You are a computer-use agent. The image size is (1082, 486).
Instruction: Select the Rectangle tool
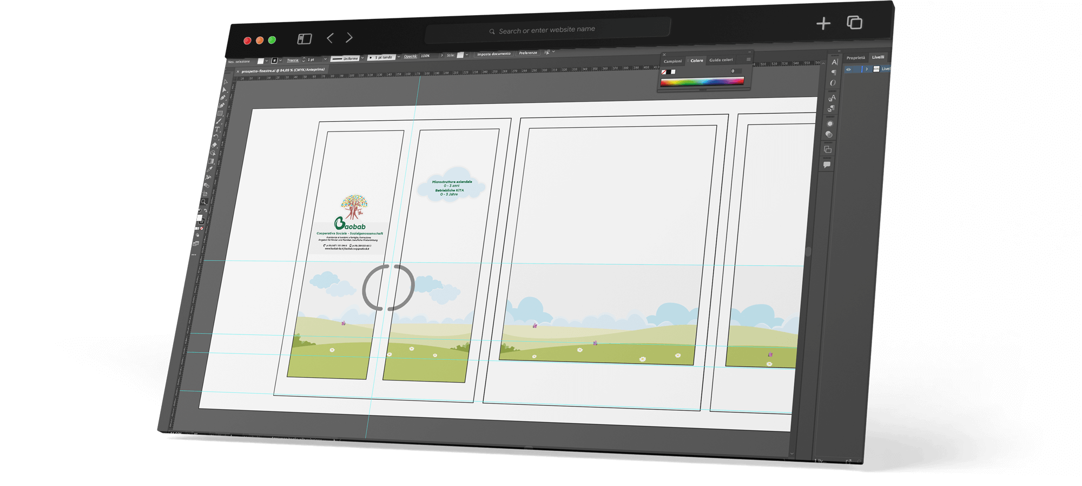(220, 114)
